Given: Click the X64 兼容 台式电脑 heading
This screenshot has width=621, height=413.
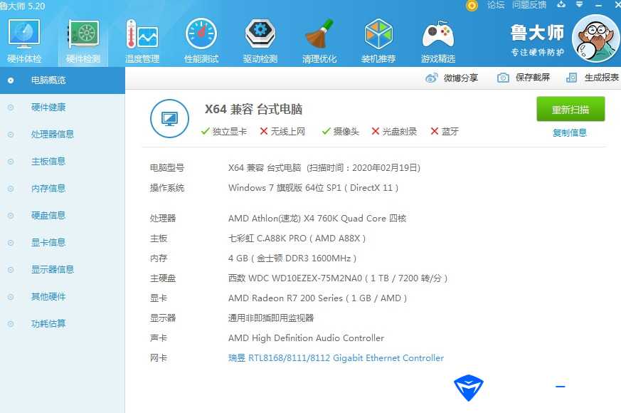Looking at the screenshot, I should (253, 109).
